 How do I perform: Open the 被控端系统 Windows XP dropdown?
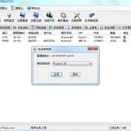coord(72,64)
